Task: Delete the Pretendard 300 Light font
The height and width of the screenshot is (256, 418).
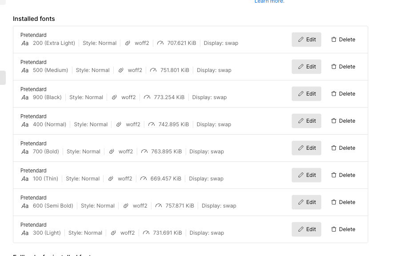Action: pyautogui.click(x=343, y=229)
